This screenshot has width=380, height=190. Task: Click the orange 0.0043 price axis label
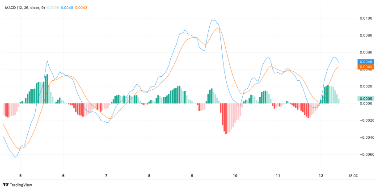click(x=365, y=67)
